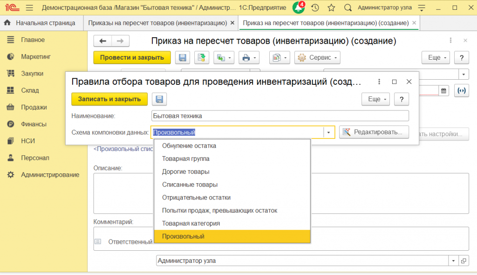The image size is (477, 275).
Task: Open favorites star icon
Action: tap(331, 7)
